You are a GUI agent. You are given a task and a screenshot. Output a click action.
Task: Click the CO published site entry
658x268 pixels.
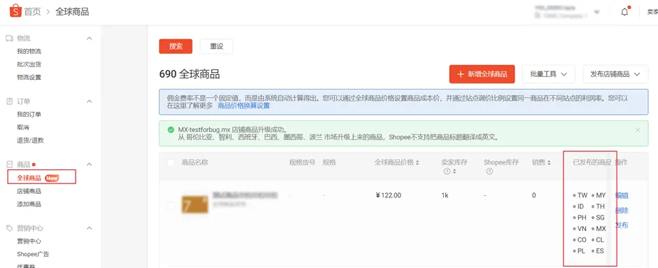tap(580, 240)
